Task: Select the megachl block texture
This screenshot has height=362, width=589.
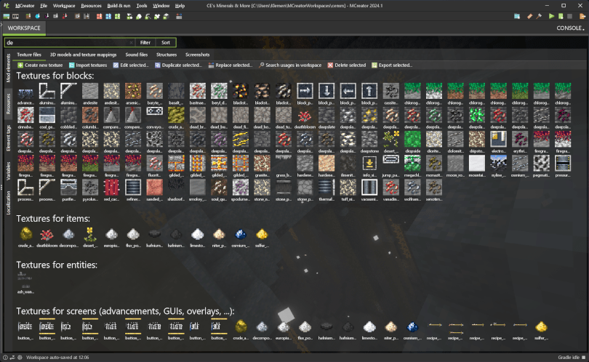Action: pyautogui.click(x=412, y=166)
